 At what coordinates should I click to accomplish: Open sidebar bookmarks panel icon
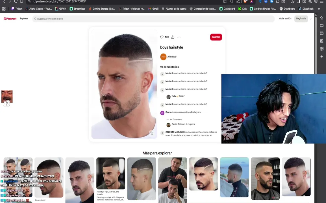tap(322, 41)
